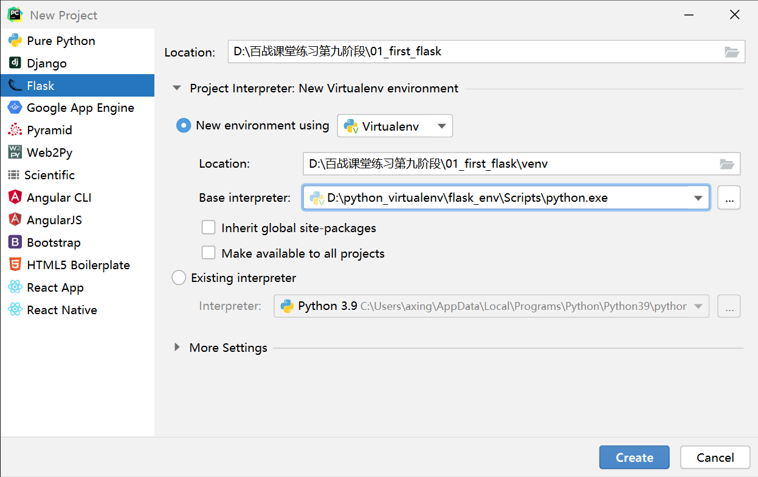
Task: Click Cancel button
Action: point(715,458)
